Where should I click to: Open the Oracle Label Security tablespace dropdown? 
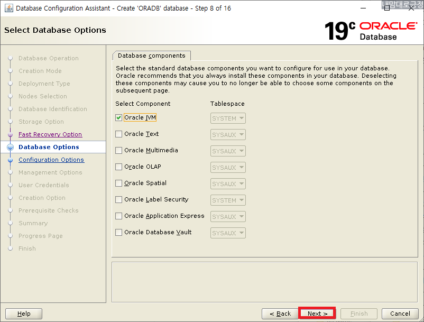[228, 200]
